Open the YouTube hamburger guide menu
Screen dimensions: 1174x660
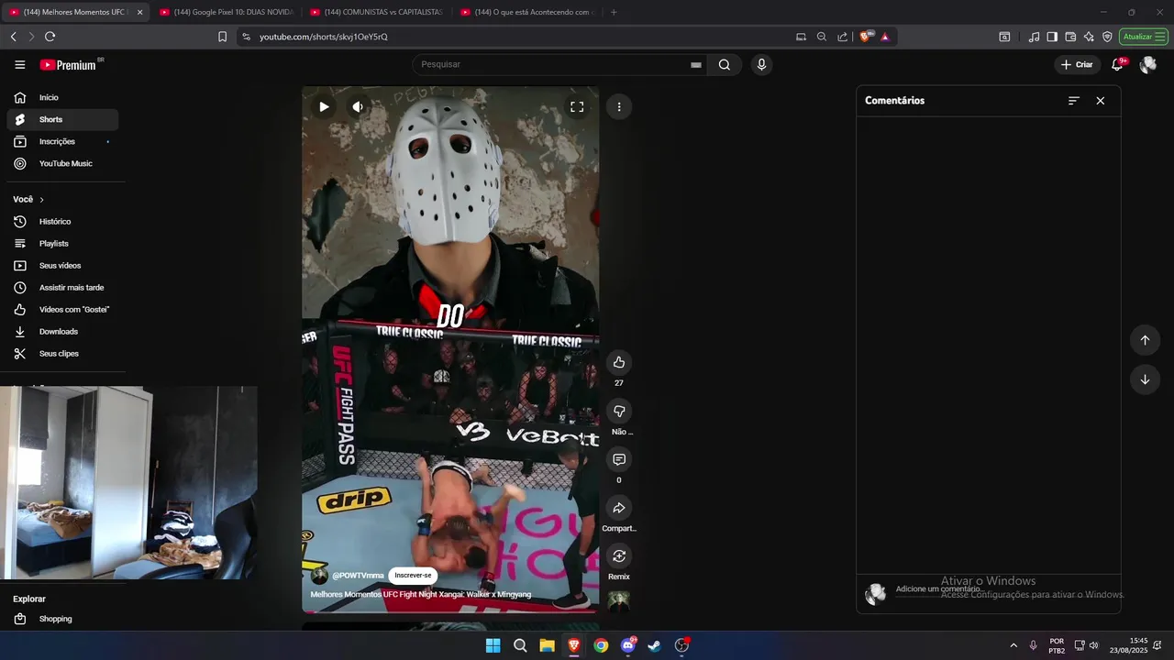[20, 65]
